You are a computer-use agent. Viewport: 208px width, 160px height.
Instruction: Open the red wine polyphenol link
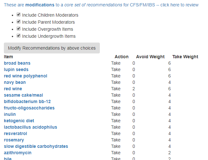click(26, 76)
